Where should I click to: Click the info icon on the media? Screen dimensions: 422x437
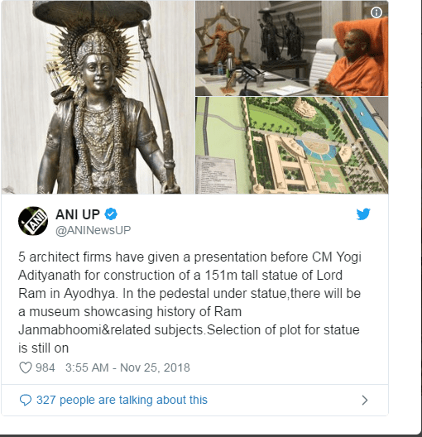coord(376,12)
